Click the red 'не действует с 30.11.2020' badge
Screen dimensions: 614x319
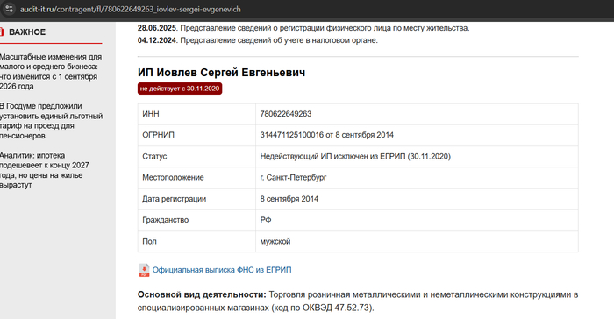[x=180, y=89]
